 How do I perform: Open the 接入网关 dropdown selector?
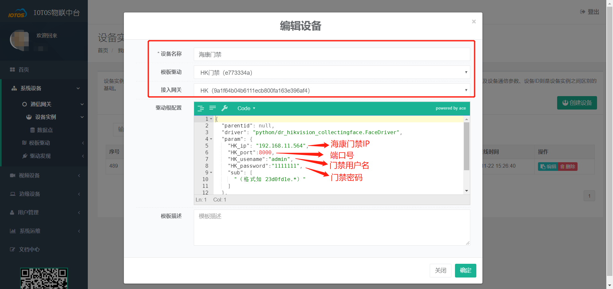pyautogui.click(x=331, y=90)
